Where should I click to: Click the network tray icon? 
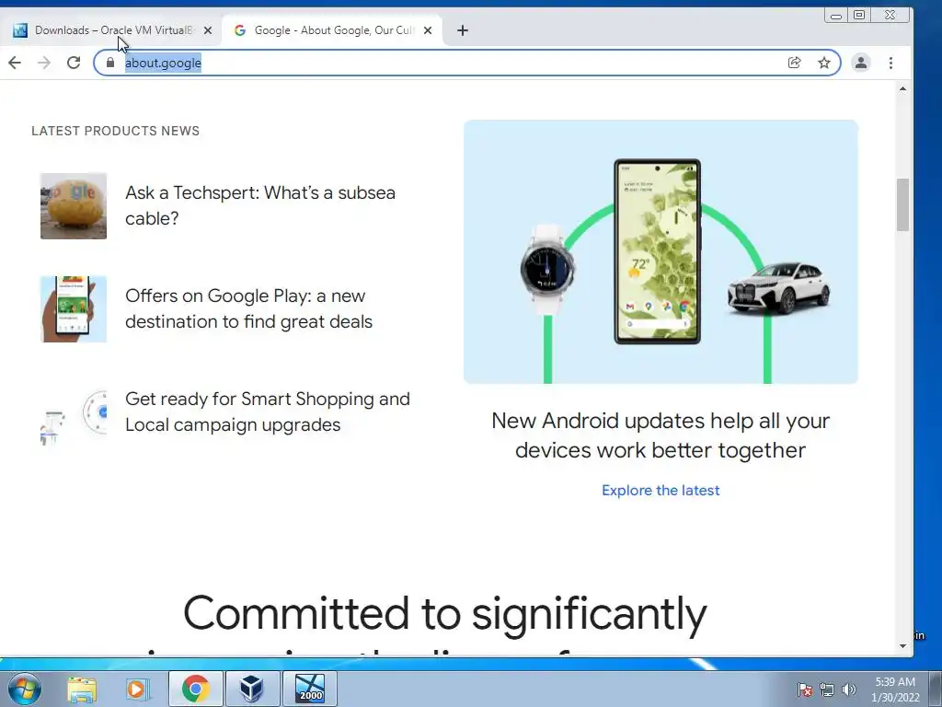click(x=827, y=690)
